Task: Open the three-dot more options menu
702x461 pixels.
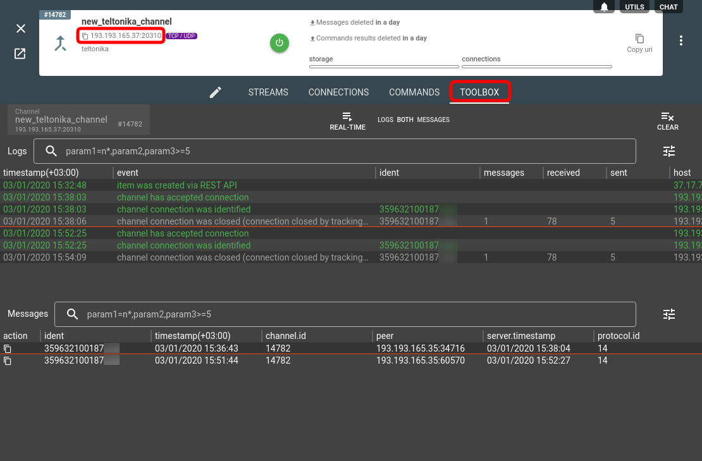Action: [681, 40]
